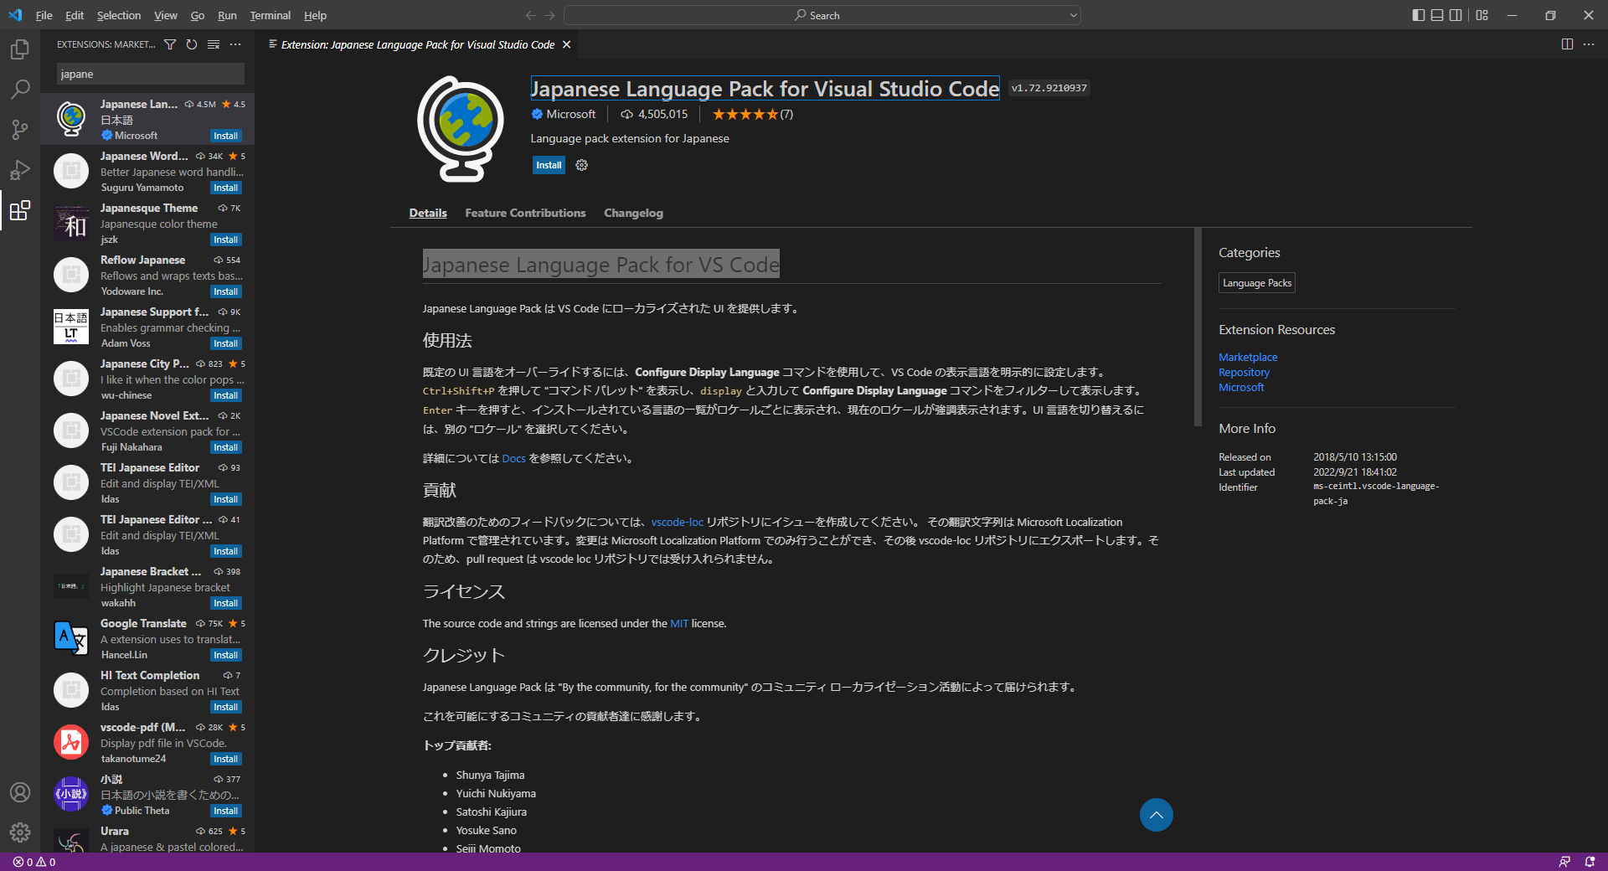The width and height of the screenshot is (1608, 871).
Task: Click the details page vertical scrollbar
Action: tap(1198, 327)
